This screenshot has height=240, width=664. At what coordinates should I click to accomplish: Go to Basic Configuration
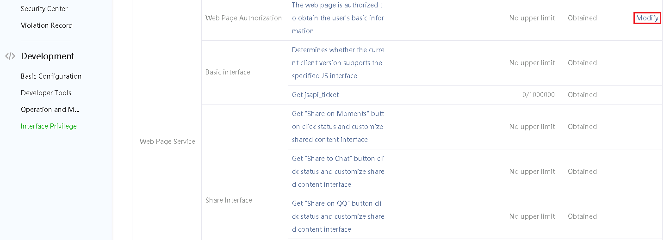[x=51, y=76]
